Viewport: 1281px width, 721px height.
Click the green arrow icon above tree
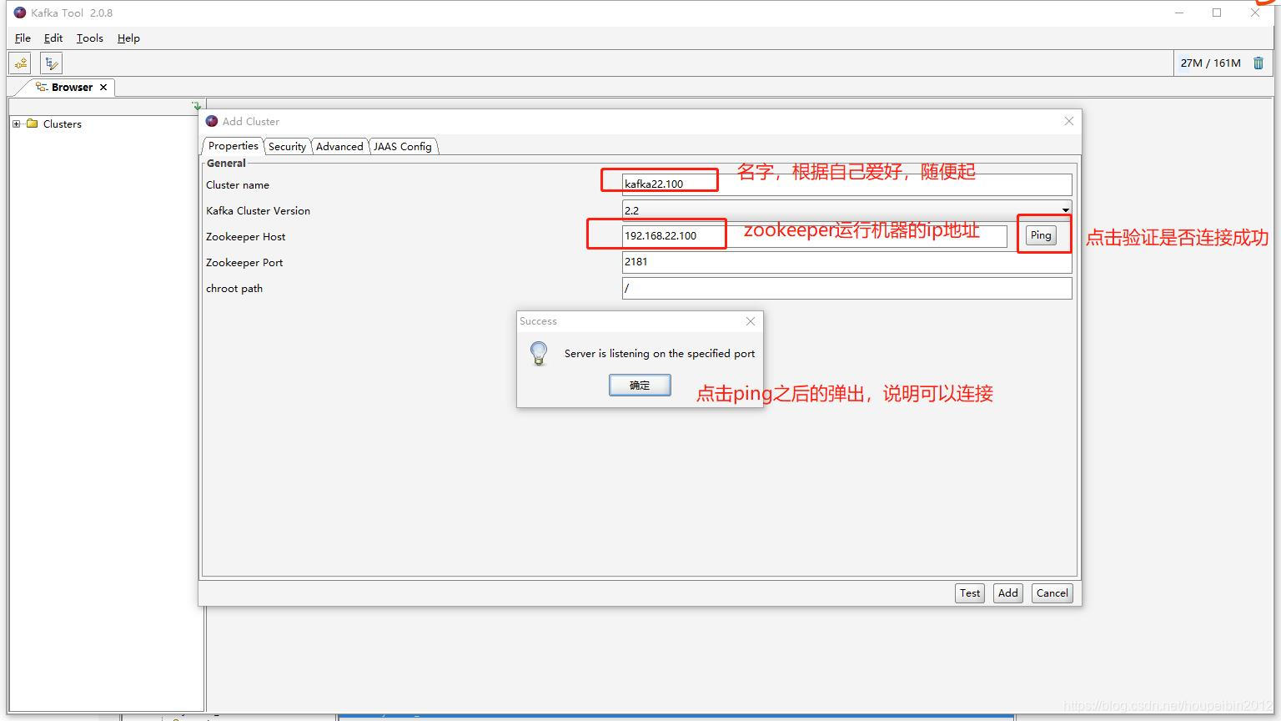pyautogui.click(x=197, y=106)
